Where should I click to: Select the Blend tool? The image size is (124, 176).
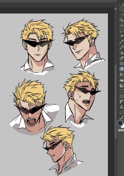(121, 74)
